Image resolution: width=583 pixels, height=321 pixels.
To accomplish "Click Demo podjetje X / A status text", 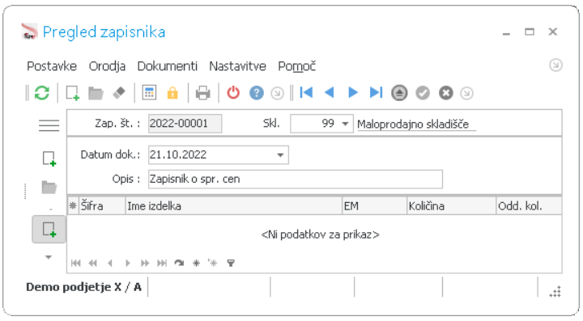I will [x=83, y=287].
